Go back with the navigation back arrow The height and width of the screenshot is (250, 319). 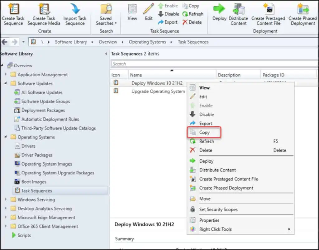pyautogui.click(x=4, y=42)
